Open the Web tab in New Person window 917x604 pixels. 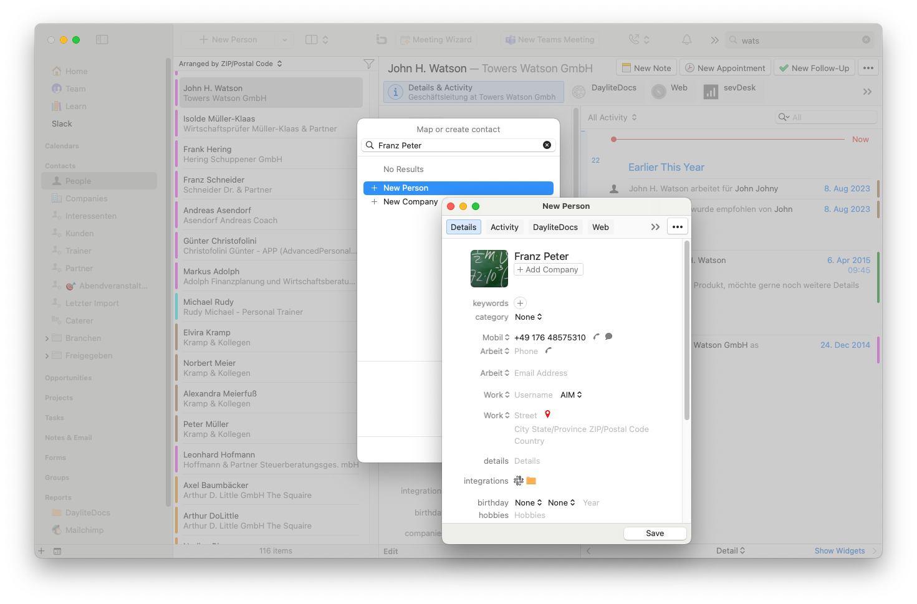[600, 228]
